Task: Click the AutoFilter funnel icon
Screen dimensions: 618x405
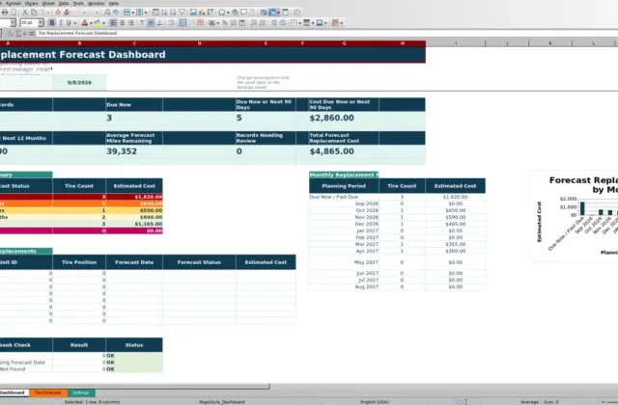Action: (182, 13)
